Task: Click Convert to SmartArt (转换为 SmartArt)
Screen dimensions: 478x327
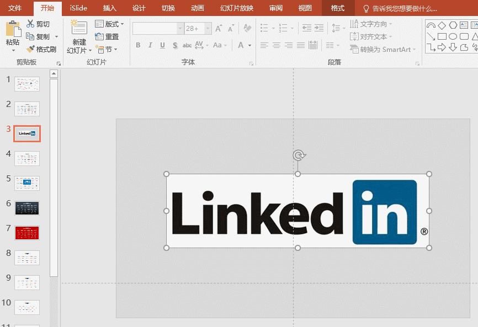Action: (383, 49)
